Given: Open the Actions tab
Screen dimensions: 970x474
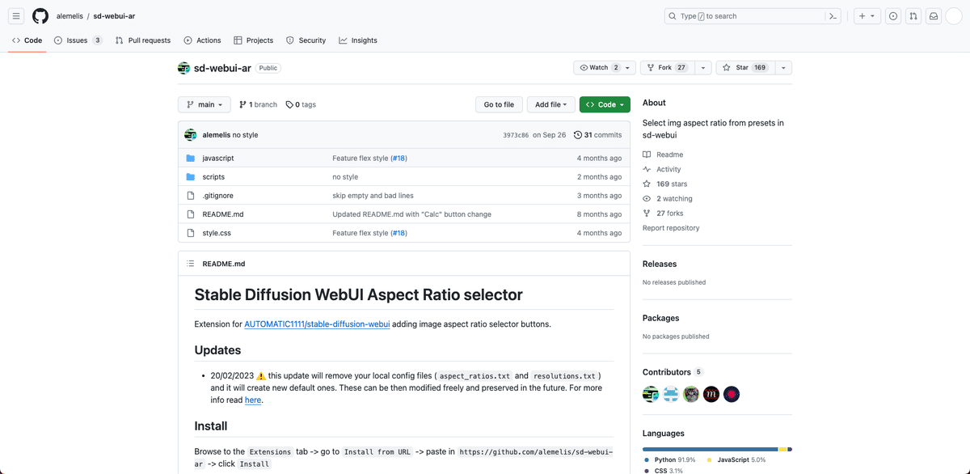Looking at the screenshot, I should coord(202,40).
